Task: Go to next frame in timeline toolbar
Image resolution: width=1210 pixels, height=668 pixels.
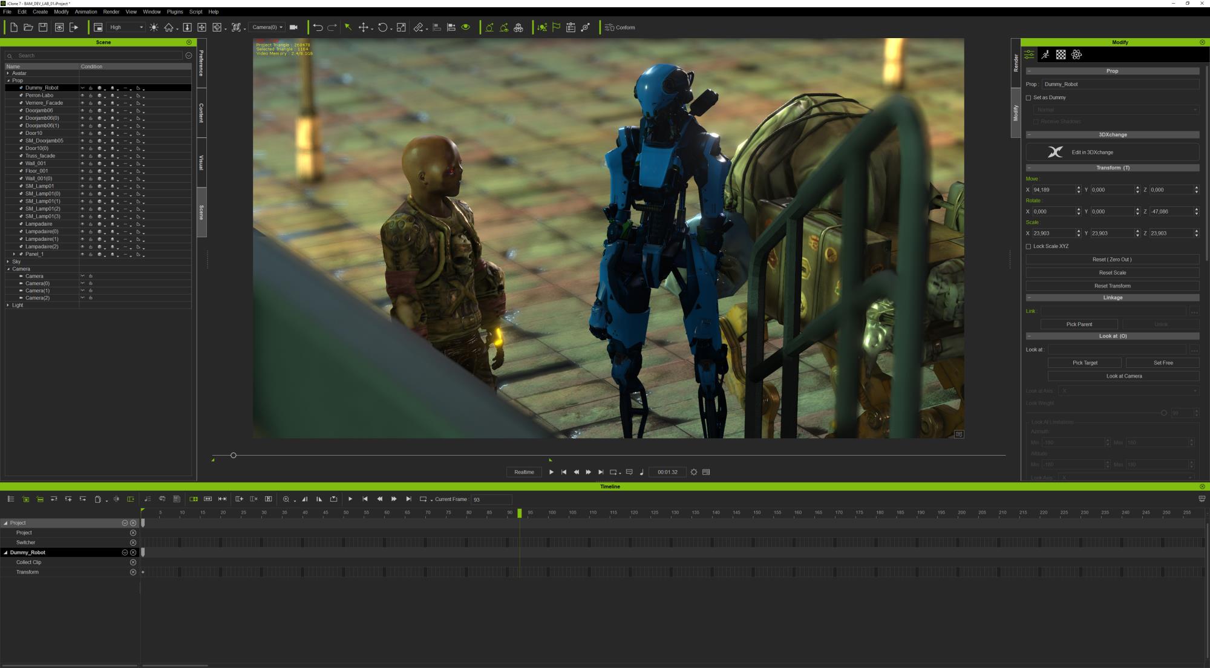Action: point(394,499)
